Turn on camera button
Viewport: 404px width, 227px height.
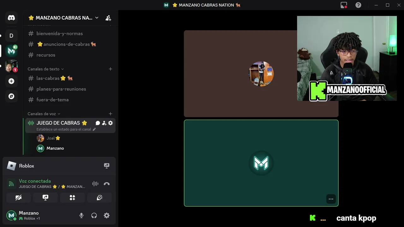(x=19, y=198)
